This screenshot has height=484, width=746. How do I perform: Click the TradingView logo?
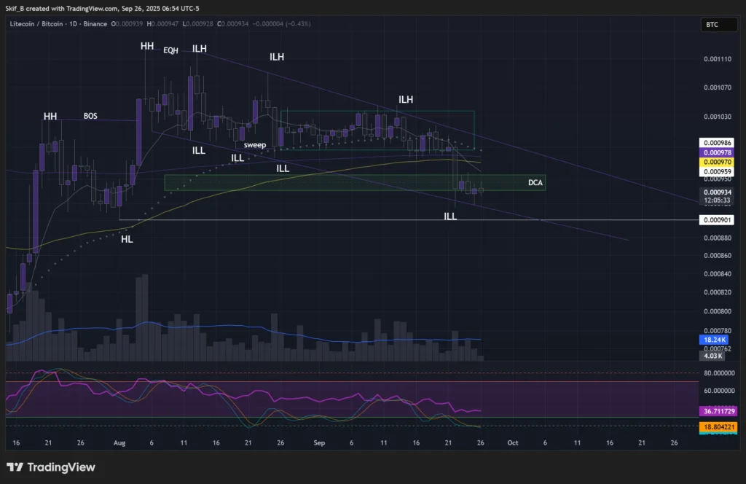click(51, 467)
